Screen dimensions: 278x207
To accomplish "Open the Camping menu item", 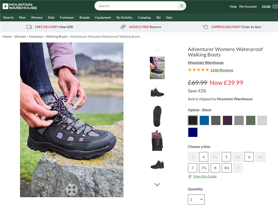I will point(144,17).
